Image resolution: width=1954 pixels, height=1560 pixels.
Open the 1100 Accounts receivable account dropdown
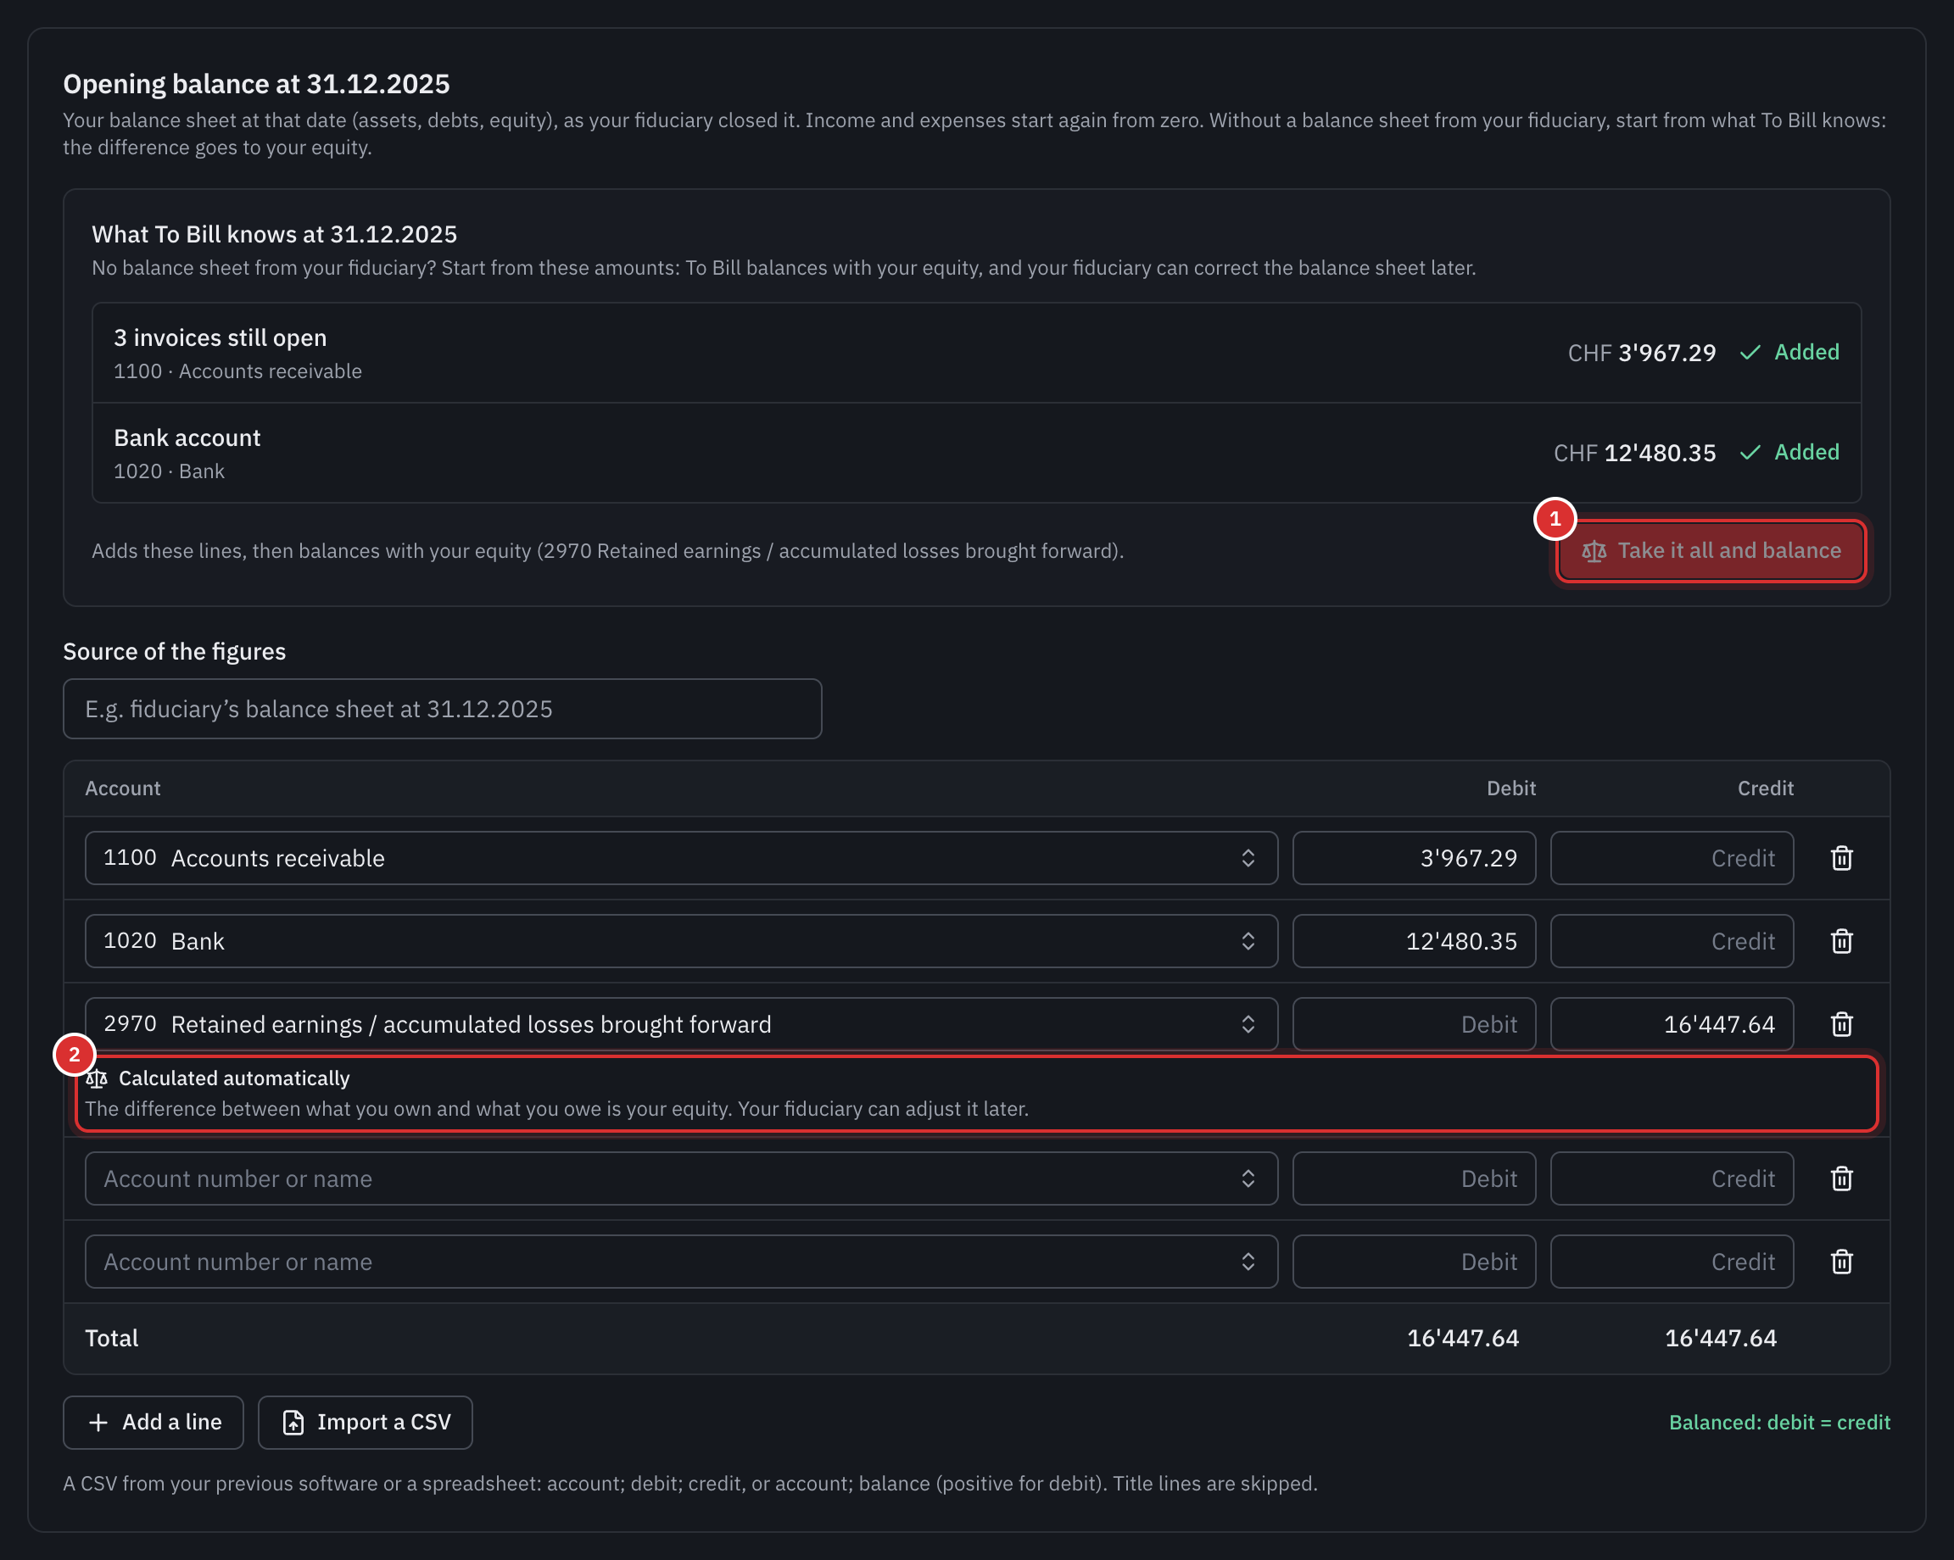(681, 858)
